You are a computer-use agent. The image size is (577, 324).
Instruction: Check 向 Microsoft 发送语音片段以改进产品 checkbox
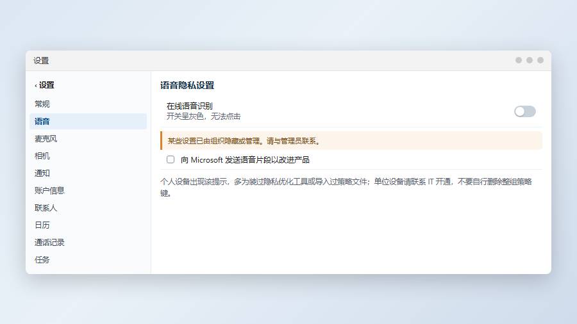click(x=171, y=159)
